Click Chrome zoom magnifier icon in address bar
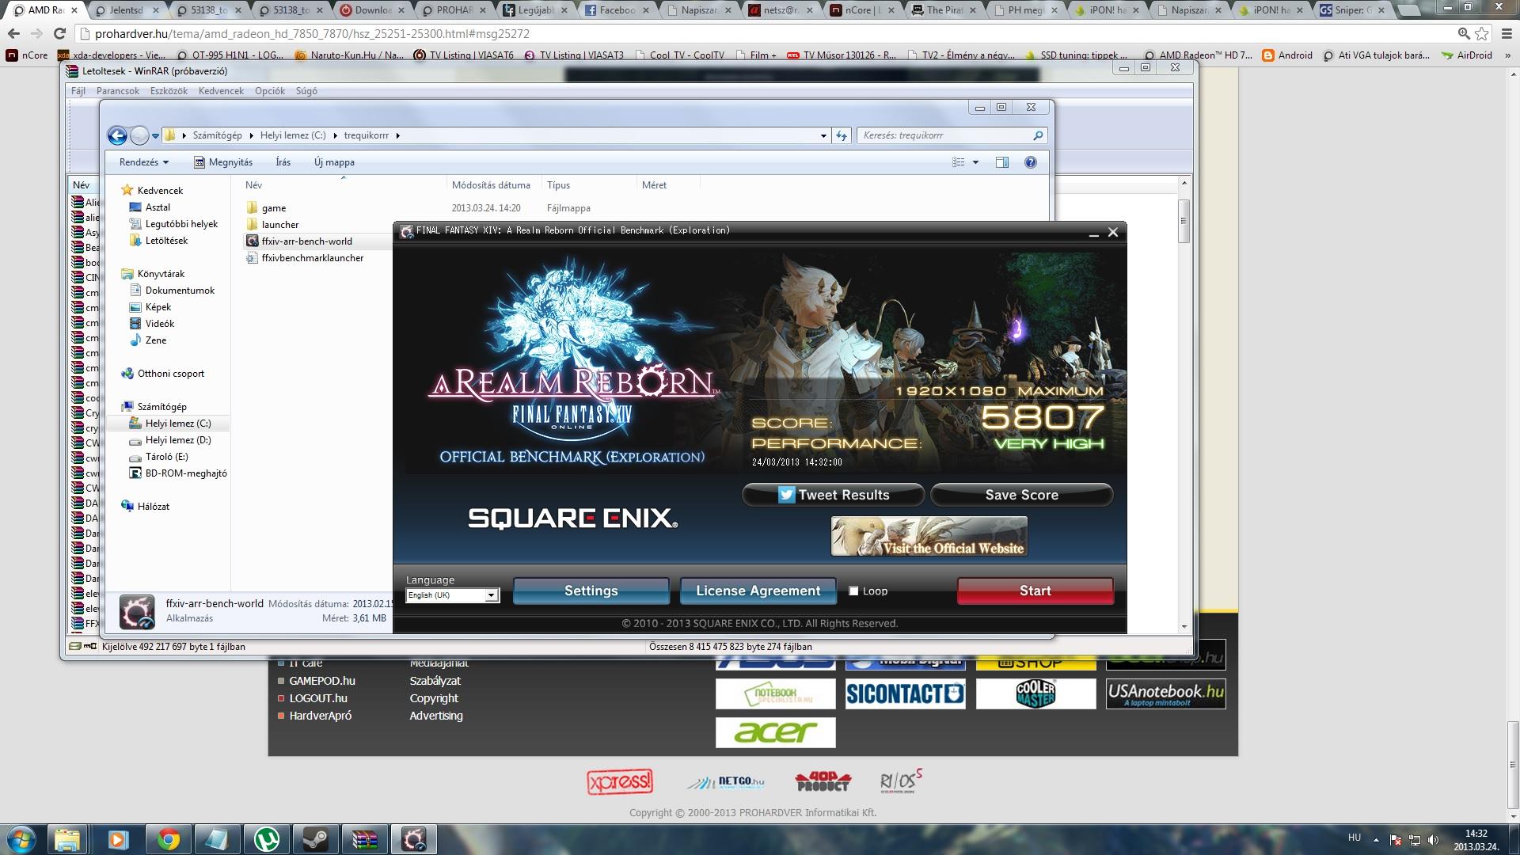Screen dimensions: 1520x855 [1464, 34]
